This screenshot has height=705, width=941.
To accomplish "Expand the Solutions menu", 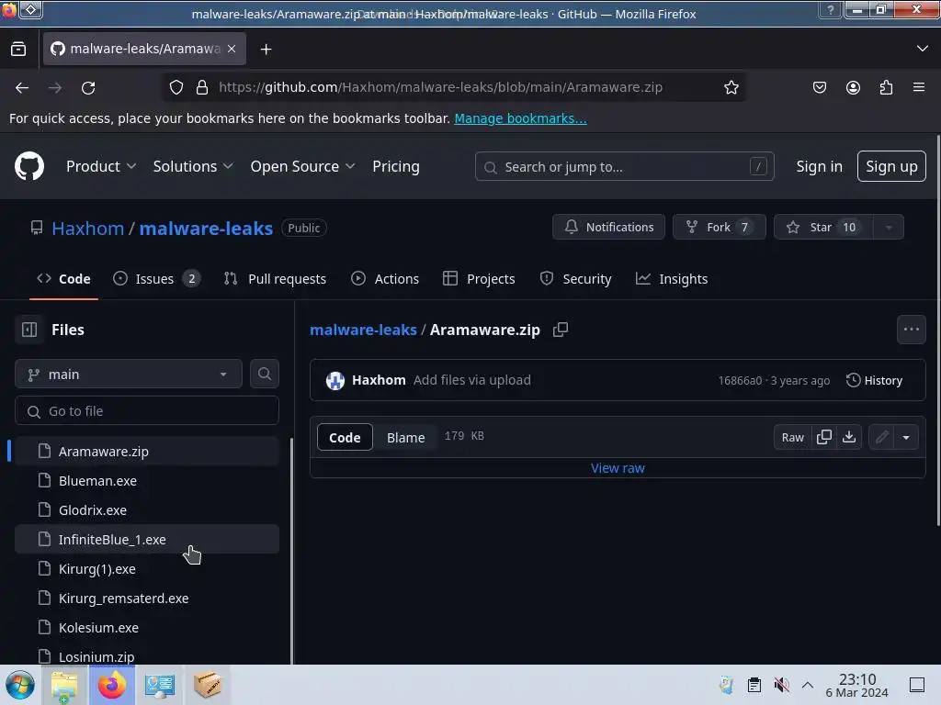I will point(193,167).
